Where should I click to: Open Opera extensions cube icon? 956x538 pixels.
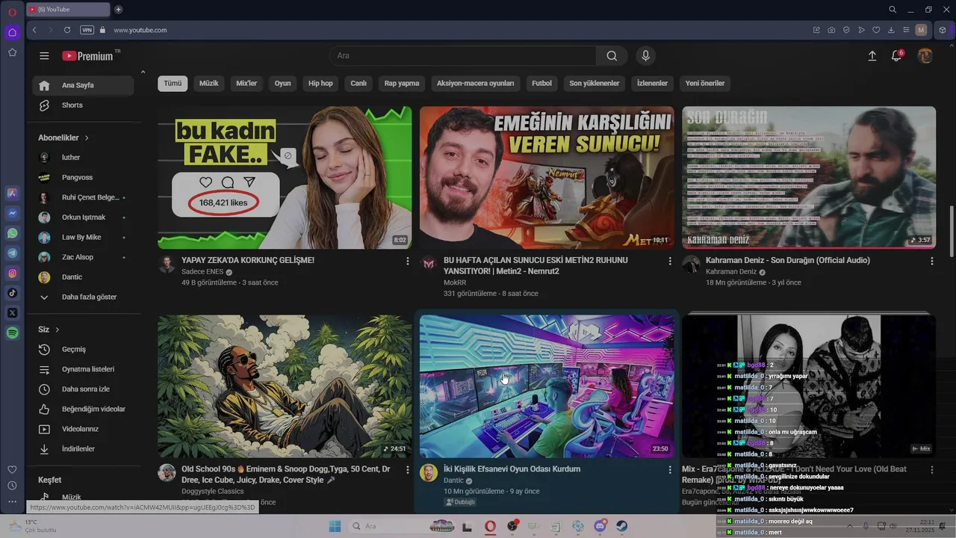tap(943, 30)
